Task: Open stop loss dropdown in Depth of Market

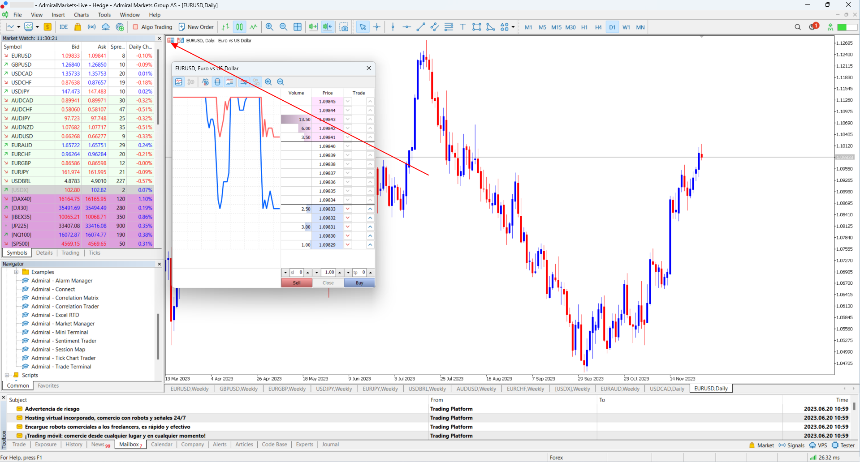Action: click(x=285, y=273)
